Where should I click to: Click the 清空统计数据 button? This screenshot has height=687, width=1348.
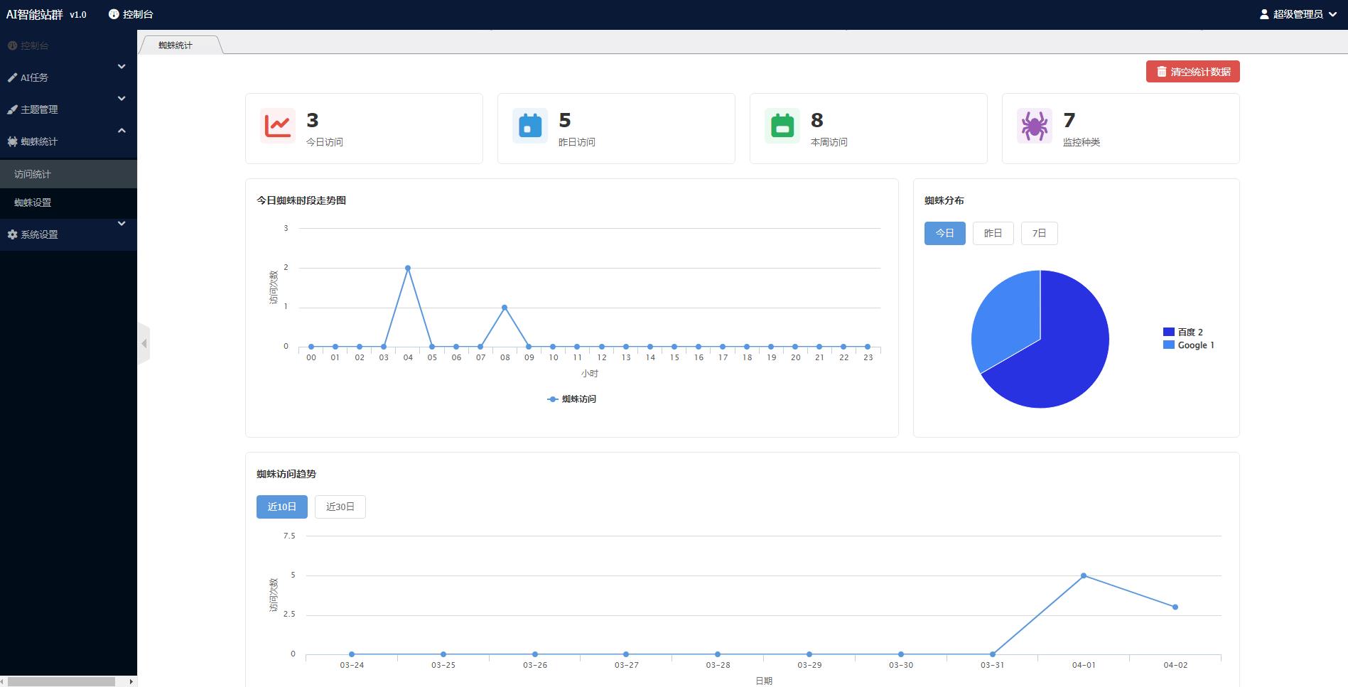1192,72
